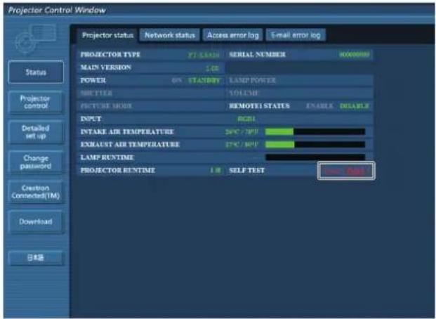Click the PROJECTOR RUNTIME label

point(118,170)
